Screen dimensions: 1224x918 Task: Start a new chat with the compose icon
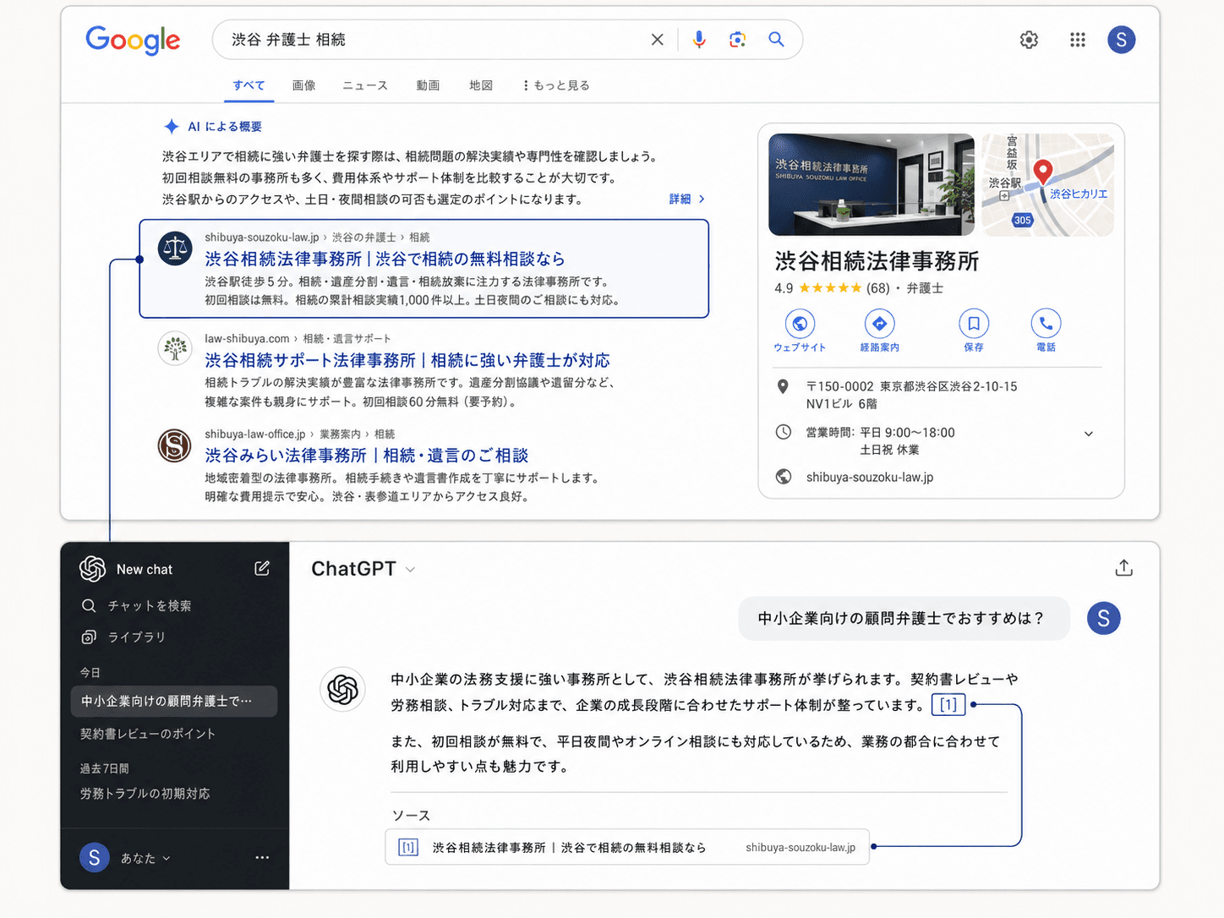[262, 569]
